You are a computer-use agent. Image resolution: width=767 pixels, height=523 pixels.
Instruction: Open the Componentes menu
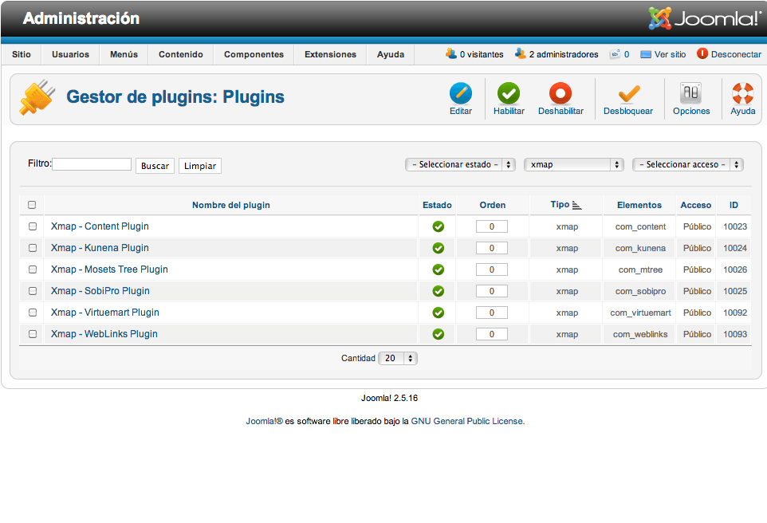(x=254, y=54)
